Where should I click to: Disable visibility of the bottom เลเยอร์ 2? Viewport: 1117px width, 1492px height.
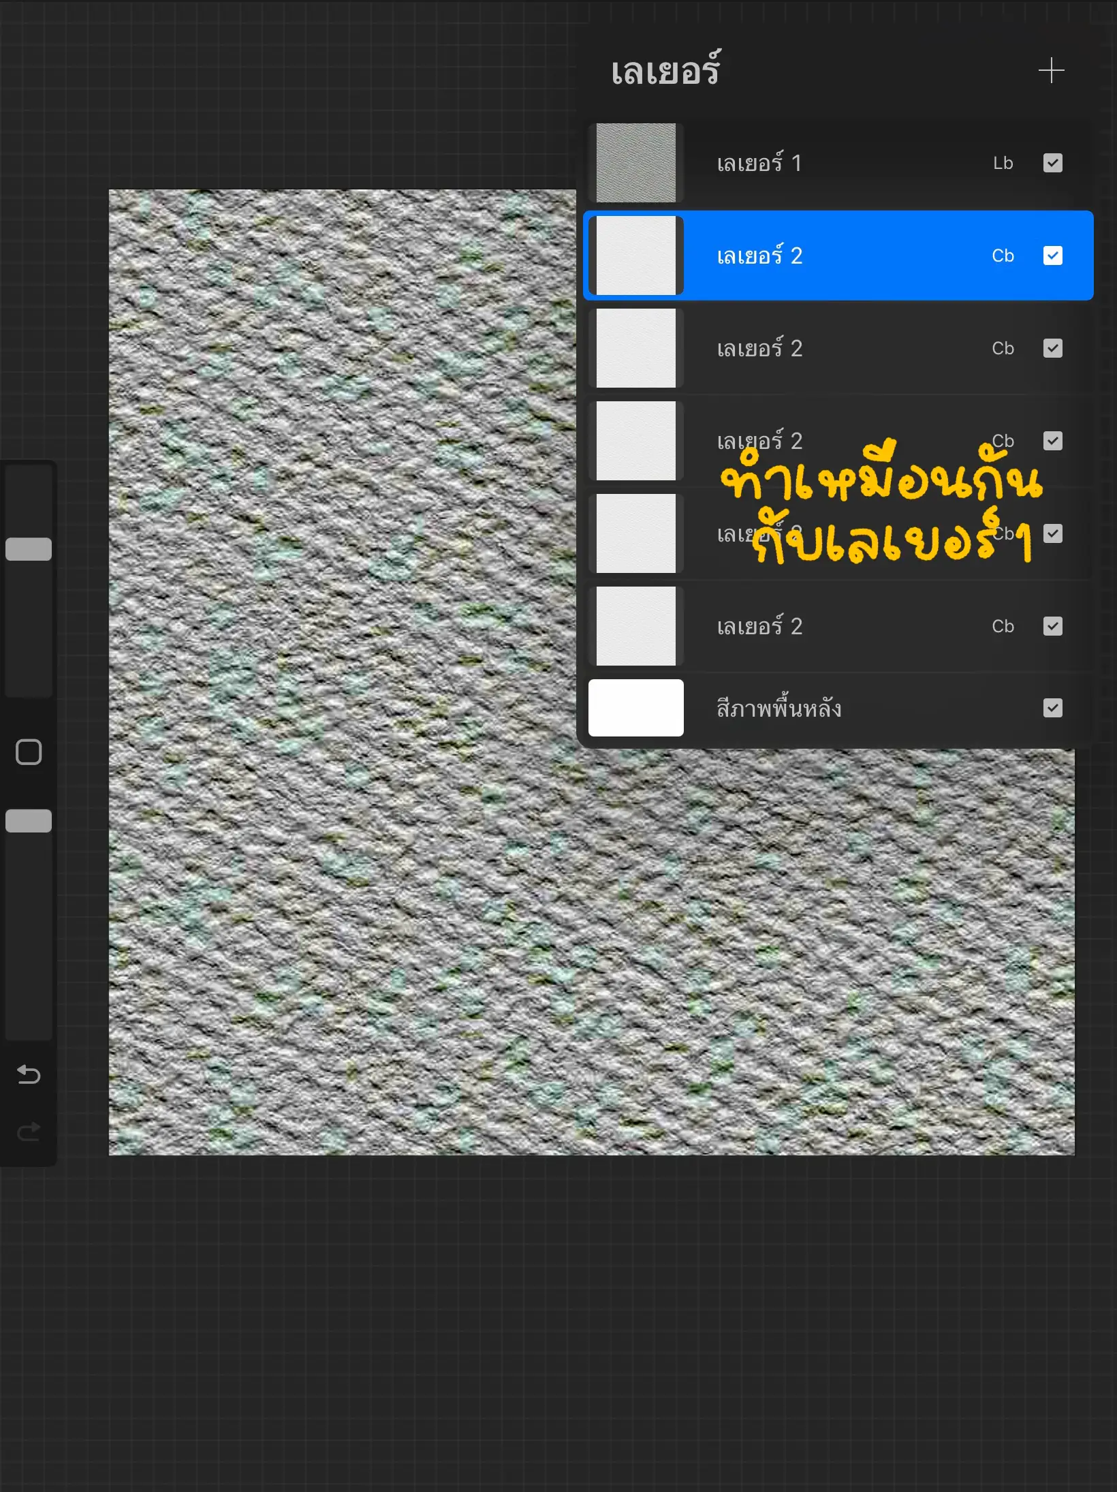[x=1052, y=626]
